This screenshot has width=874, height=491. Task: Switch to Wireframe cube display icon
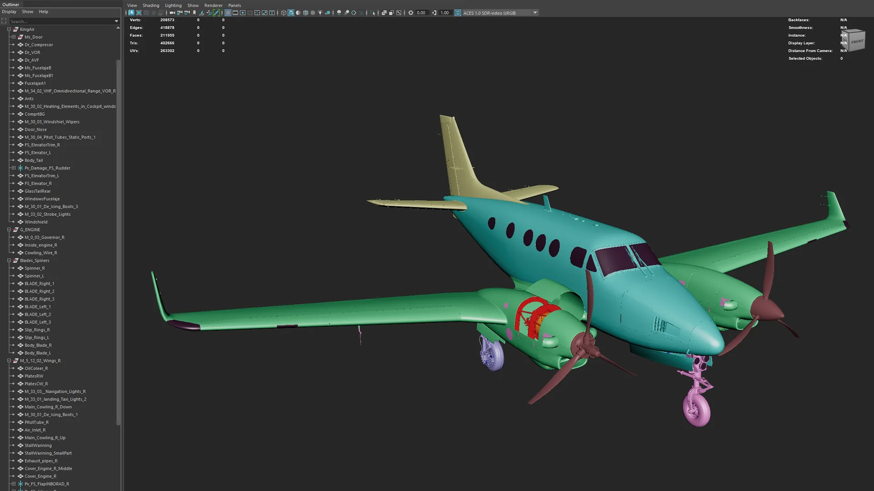tap(284, 13)
